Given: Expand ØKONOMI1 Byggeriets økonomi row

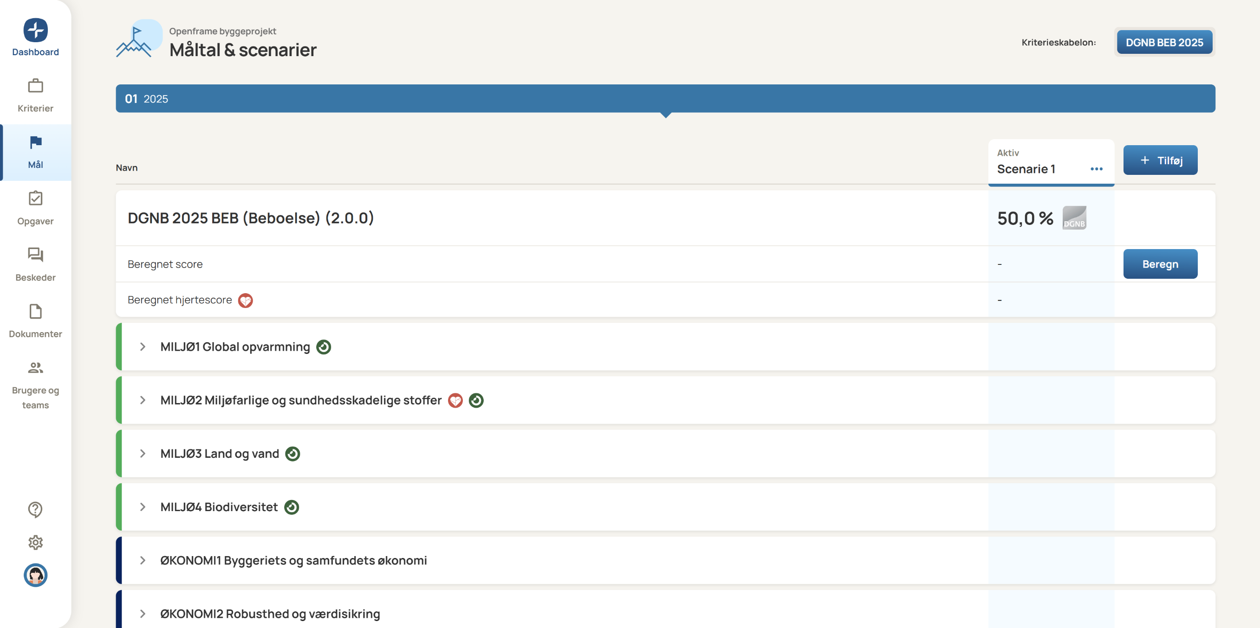Looking at the screenshot, I should click(143, 561).
